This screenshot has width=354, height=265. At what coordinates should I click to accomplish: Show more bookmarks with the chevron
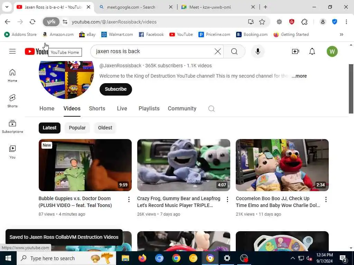tap(341, 35)
